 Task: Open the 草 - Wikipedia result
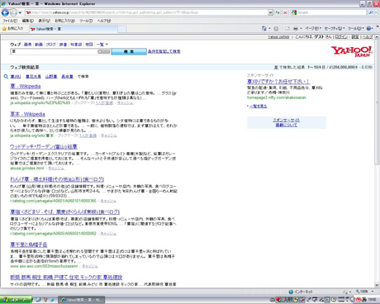click(x=26, y=86)
